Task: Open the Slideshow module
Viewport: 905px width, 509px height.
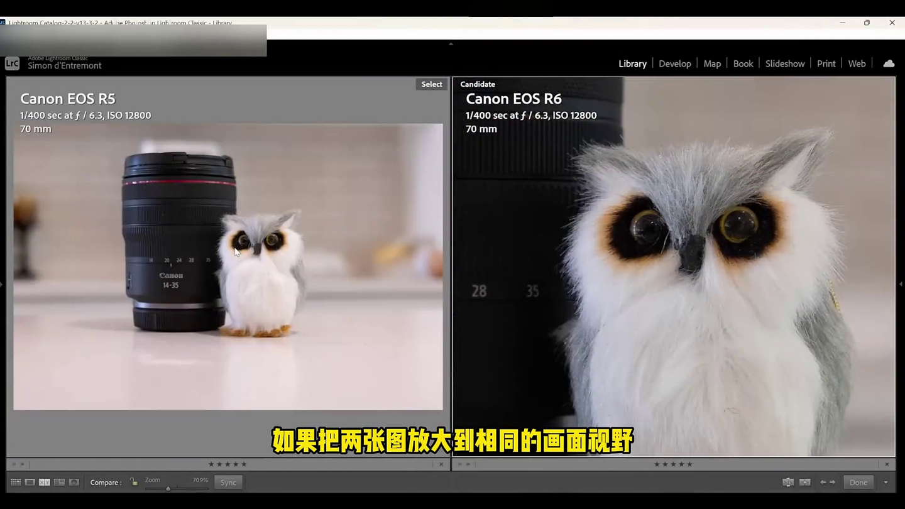Action: 785,63
